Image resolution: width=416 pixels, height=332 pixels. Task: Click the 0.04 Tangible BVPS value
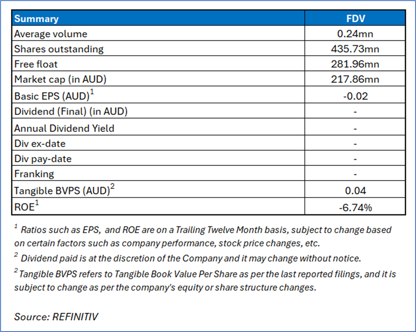355,191
